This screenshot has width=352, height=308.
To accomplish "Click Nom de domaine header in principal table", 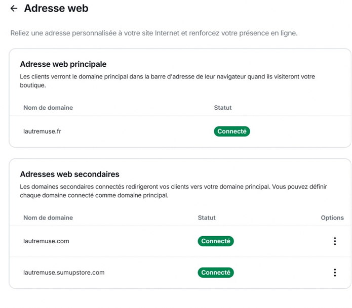I will 48,108.
